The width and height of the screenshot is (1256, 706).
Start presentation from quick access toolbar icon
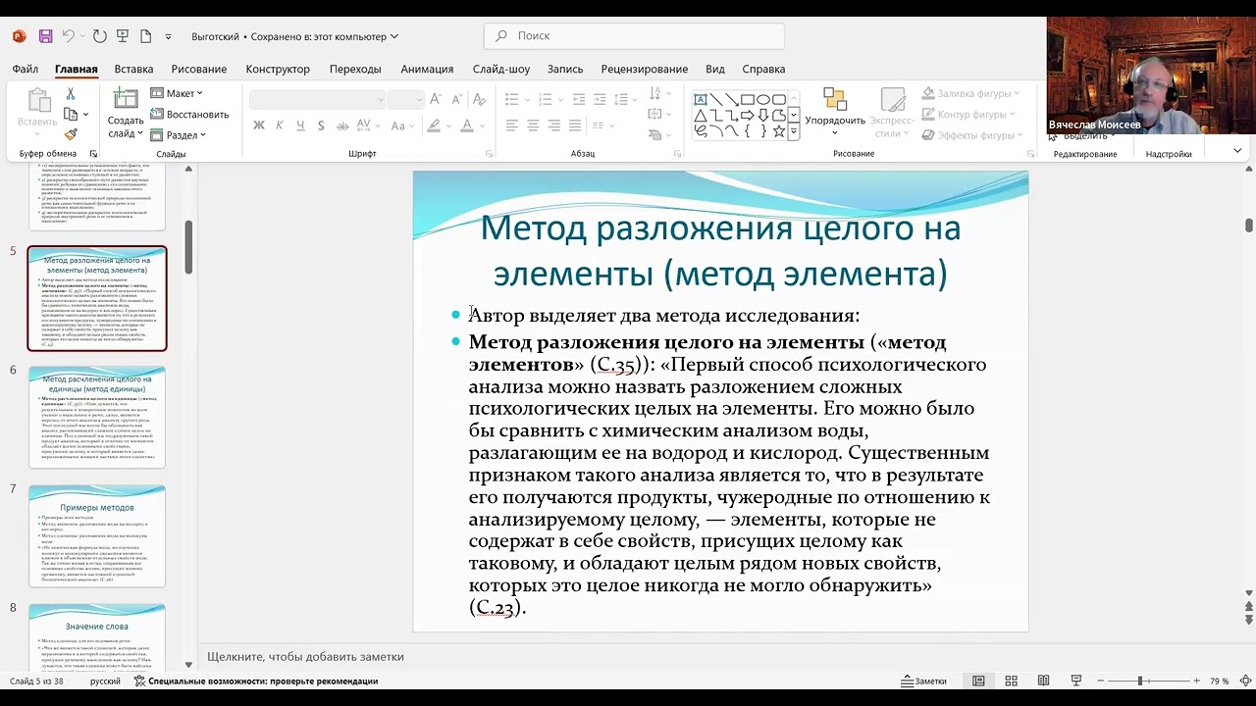point(123,36)
